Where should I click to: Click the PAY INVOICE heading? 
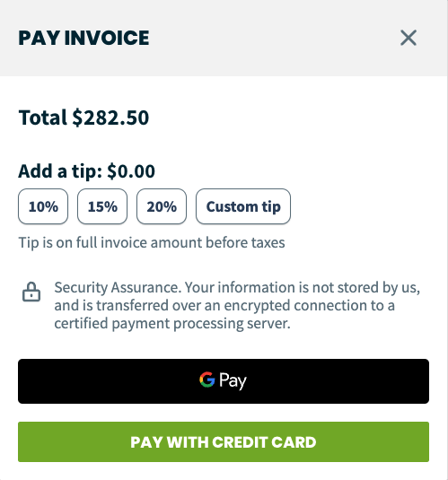83,38
